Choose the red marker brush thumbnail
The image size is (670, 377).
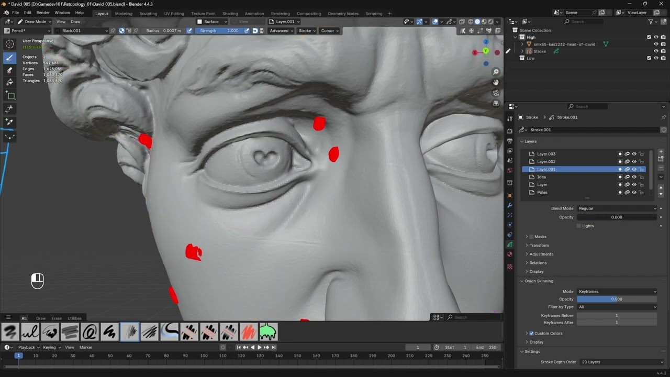(x=248, y=331)
